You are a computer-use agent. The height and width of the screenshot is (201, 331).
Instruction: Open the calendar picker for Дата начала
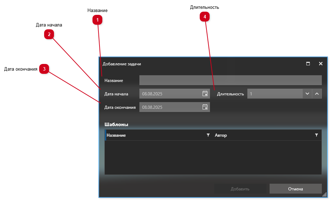coord(205,94)
